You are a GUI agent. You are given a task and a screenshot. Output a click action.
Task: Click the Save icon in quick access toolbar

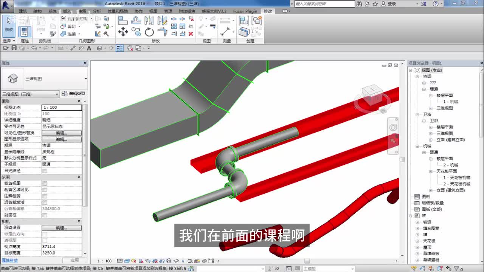pyautogui.click(x=14, y=48)
